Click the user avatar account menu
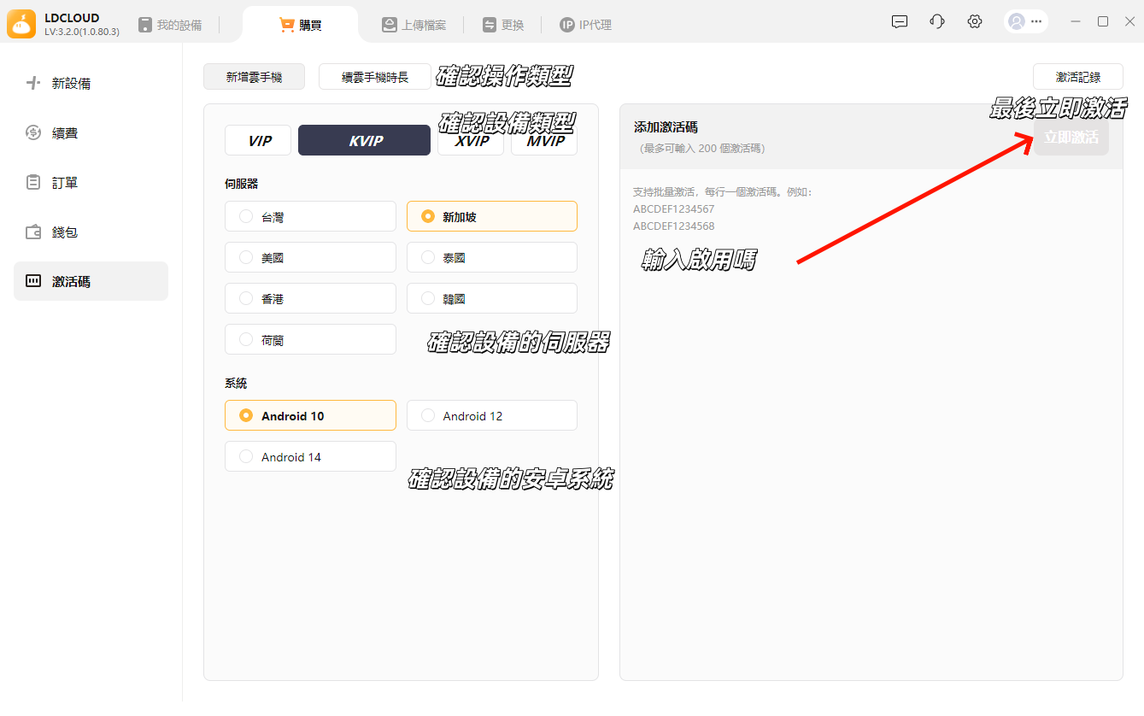Screen dimensions: 1144x716 1025,22
